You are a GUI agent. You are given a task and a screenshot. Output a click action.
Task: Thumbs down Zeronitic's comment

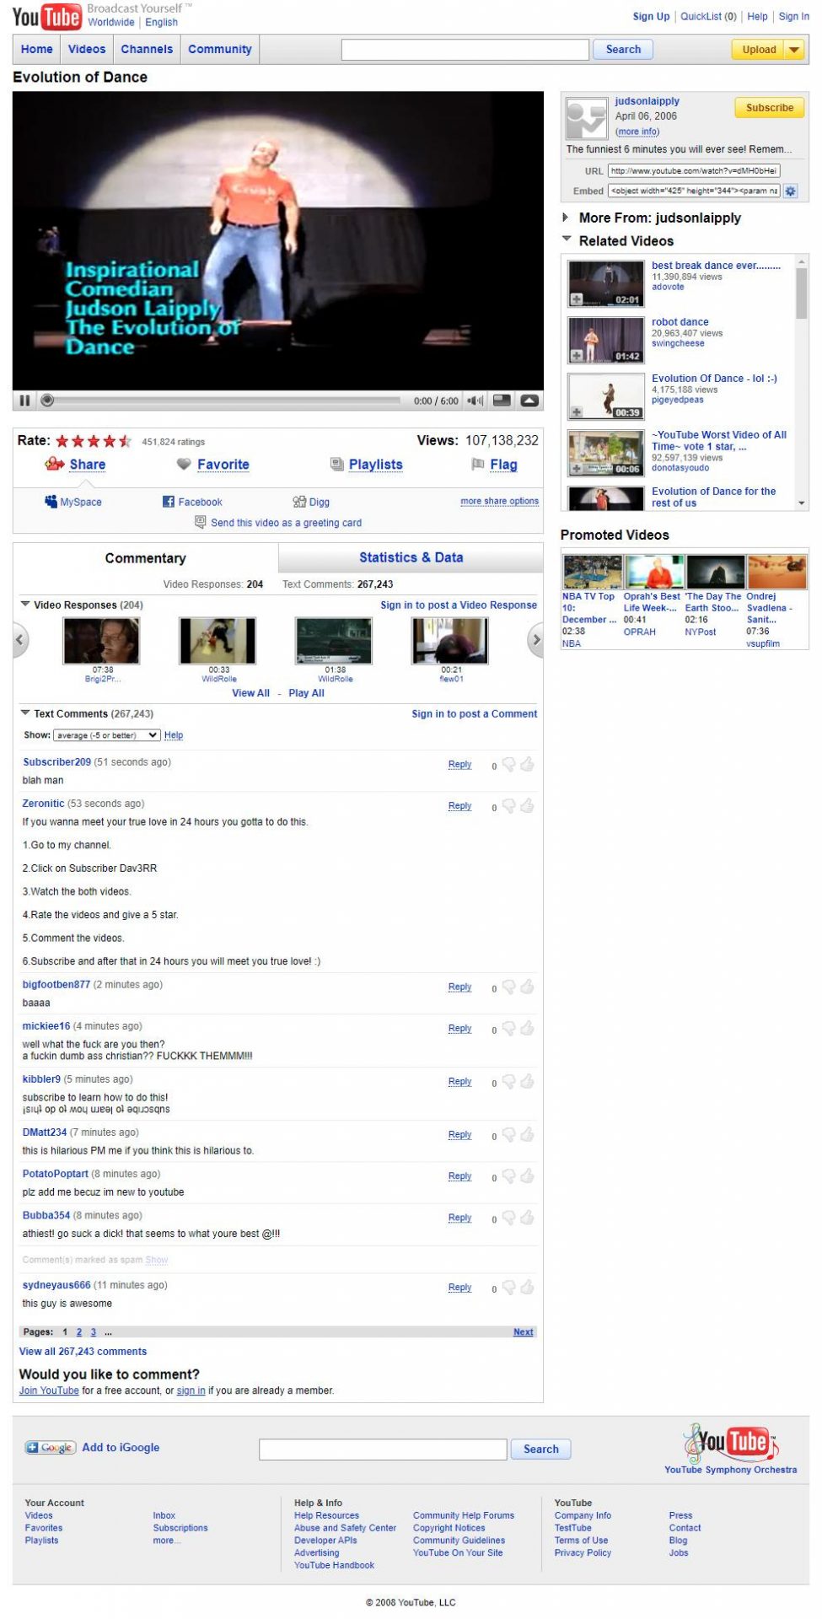(508, 807)
